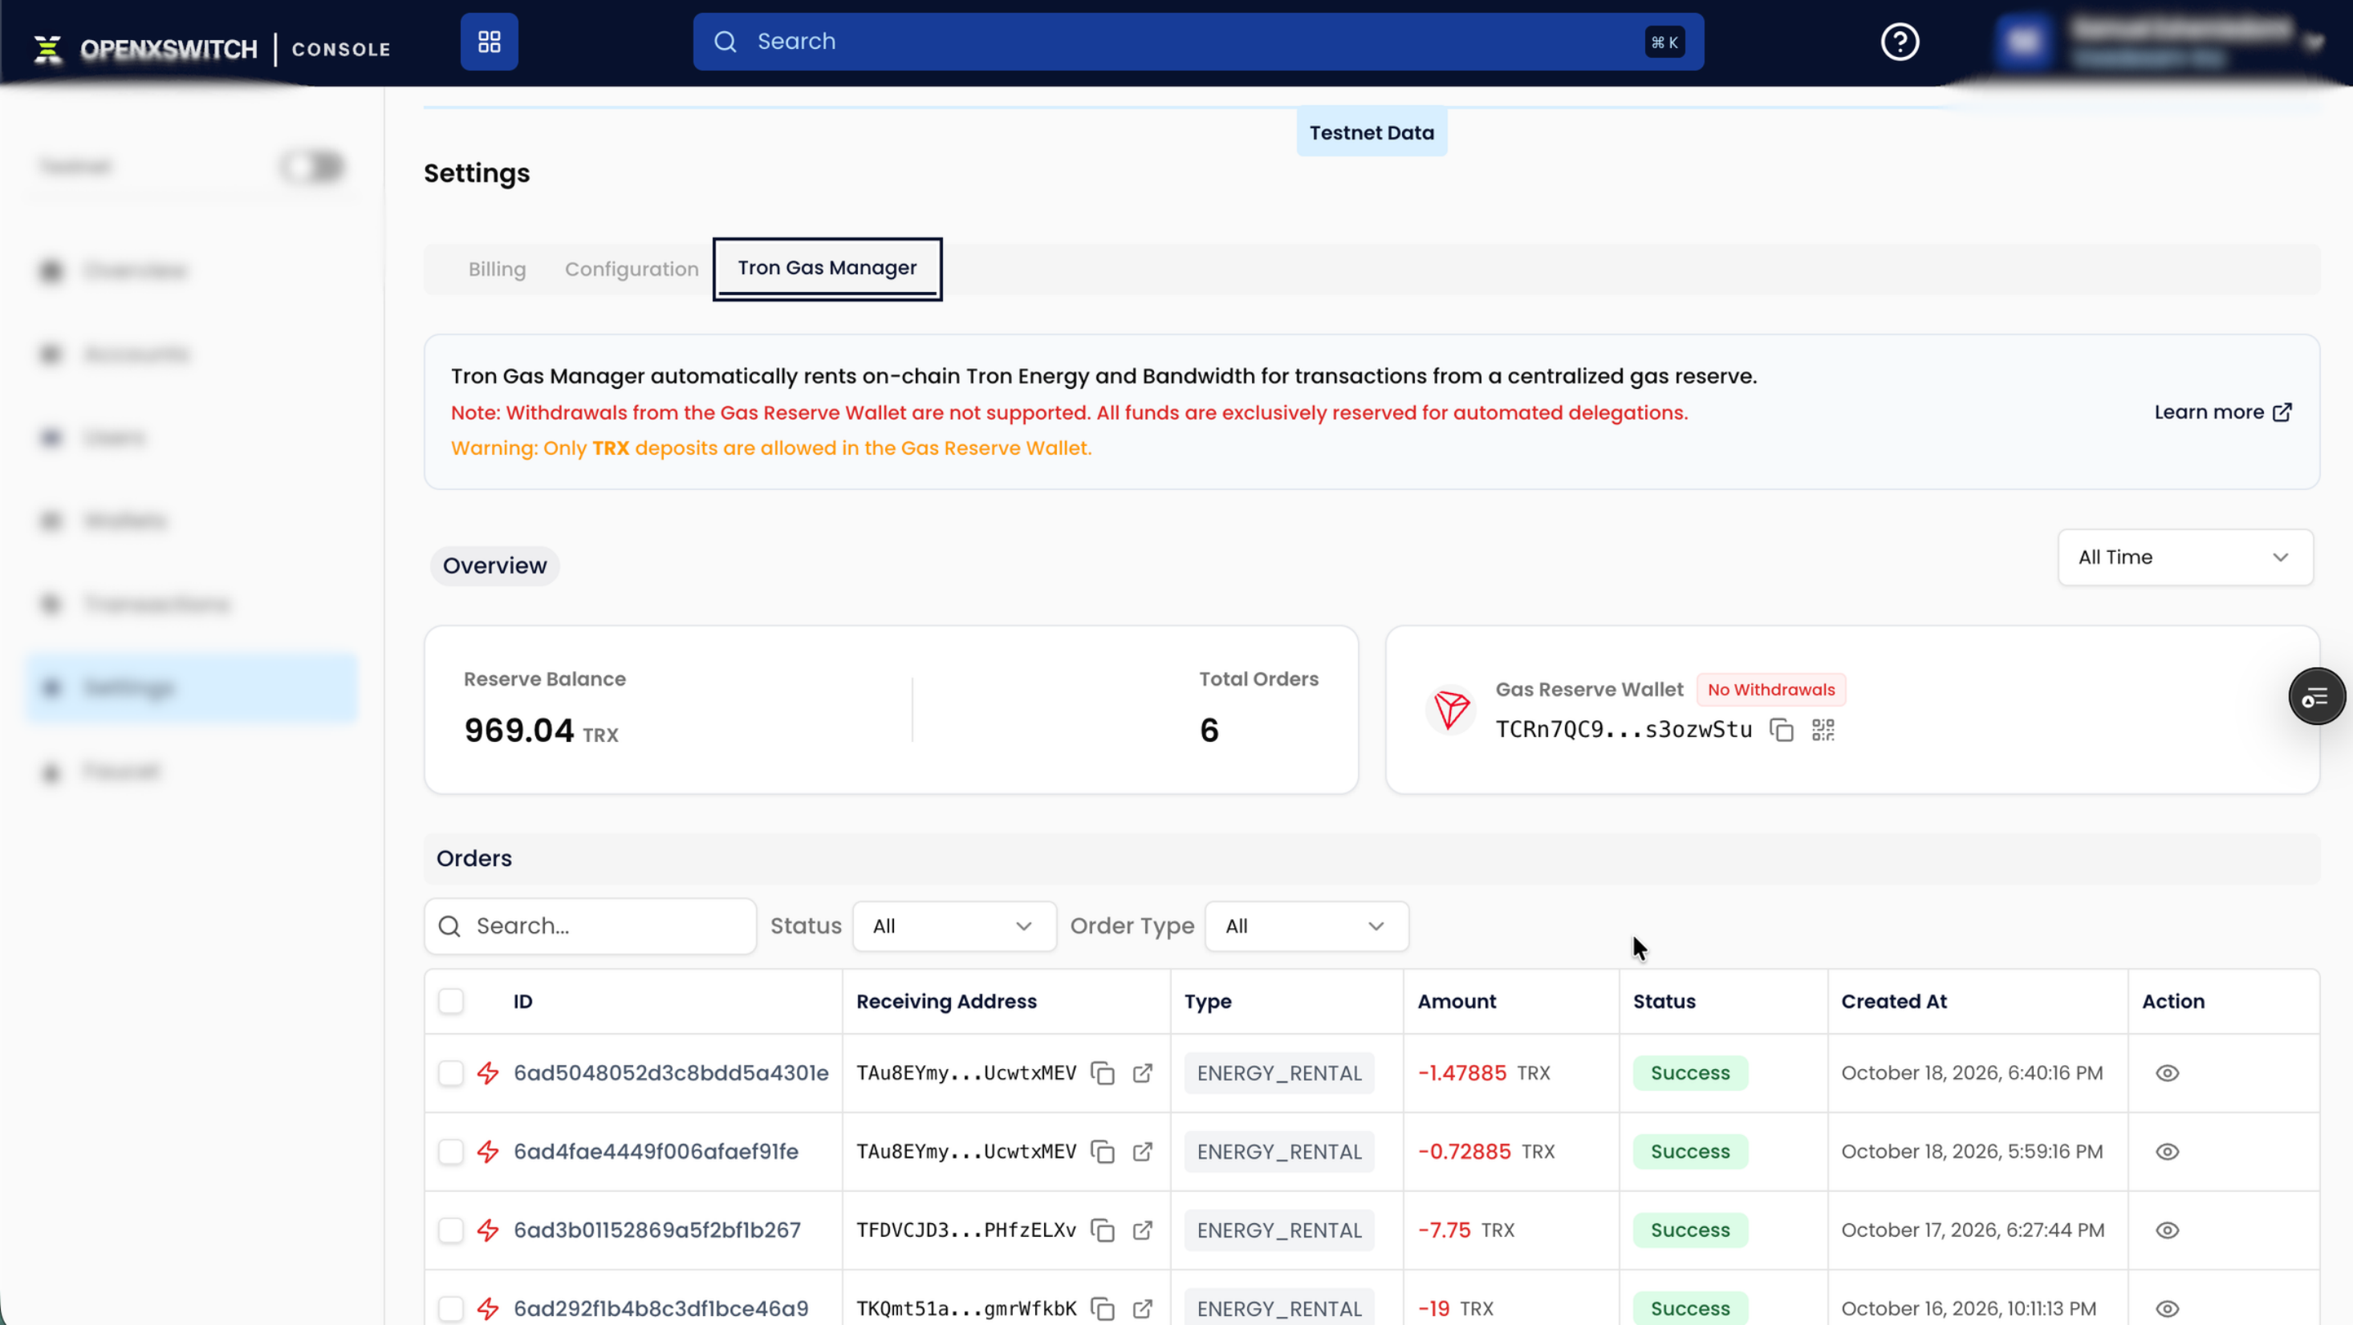Open the Status filter dropdown

point(953,926)
